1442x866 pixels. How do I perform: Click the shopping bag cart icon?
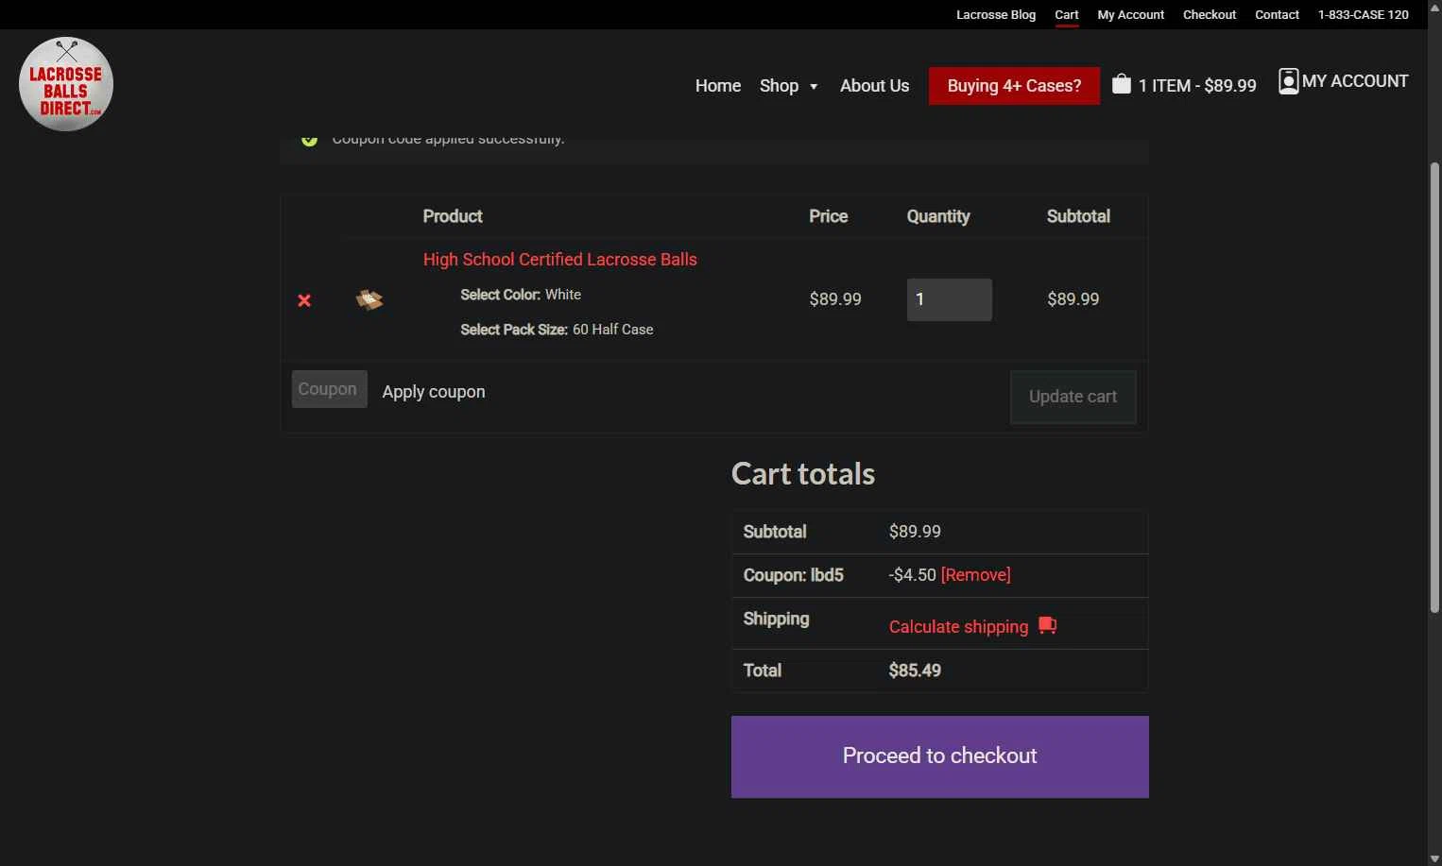1121,84
